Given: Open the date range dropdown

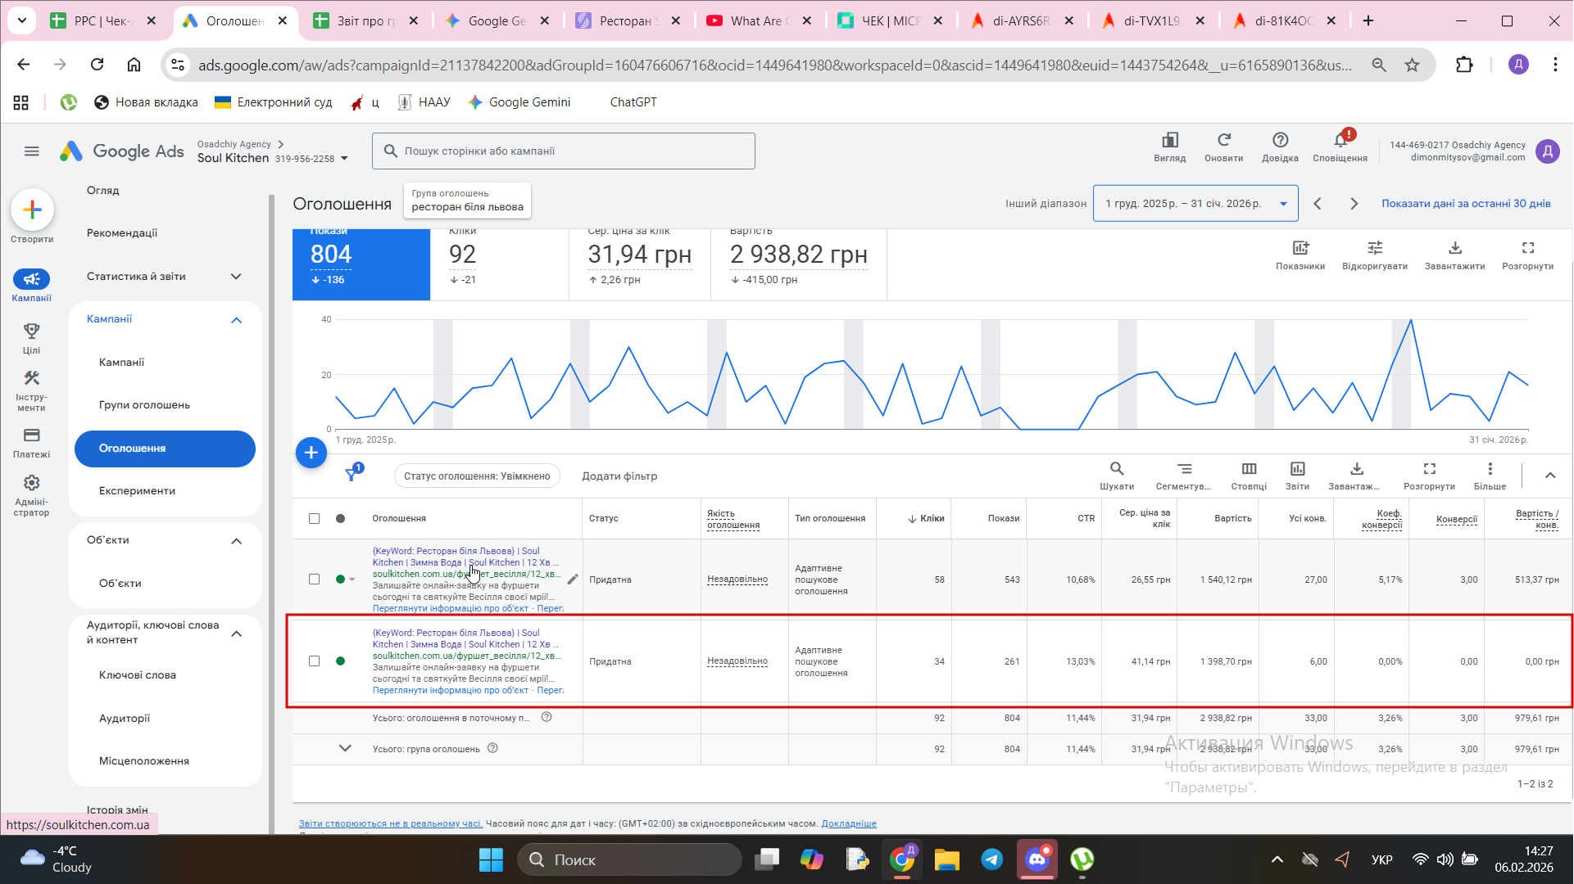Looking at the screenshot, I should 1195,204.
